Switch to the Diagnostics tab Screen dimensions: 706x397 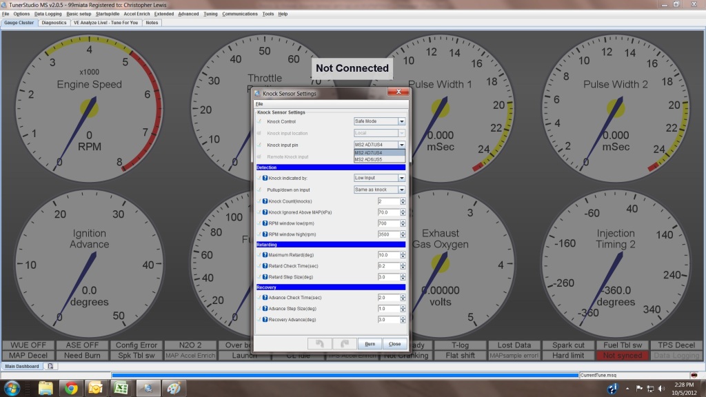54,23
